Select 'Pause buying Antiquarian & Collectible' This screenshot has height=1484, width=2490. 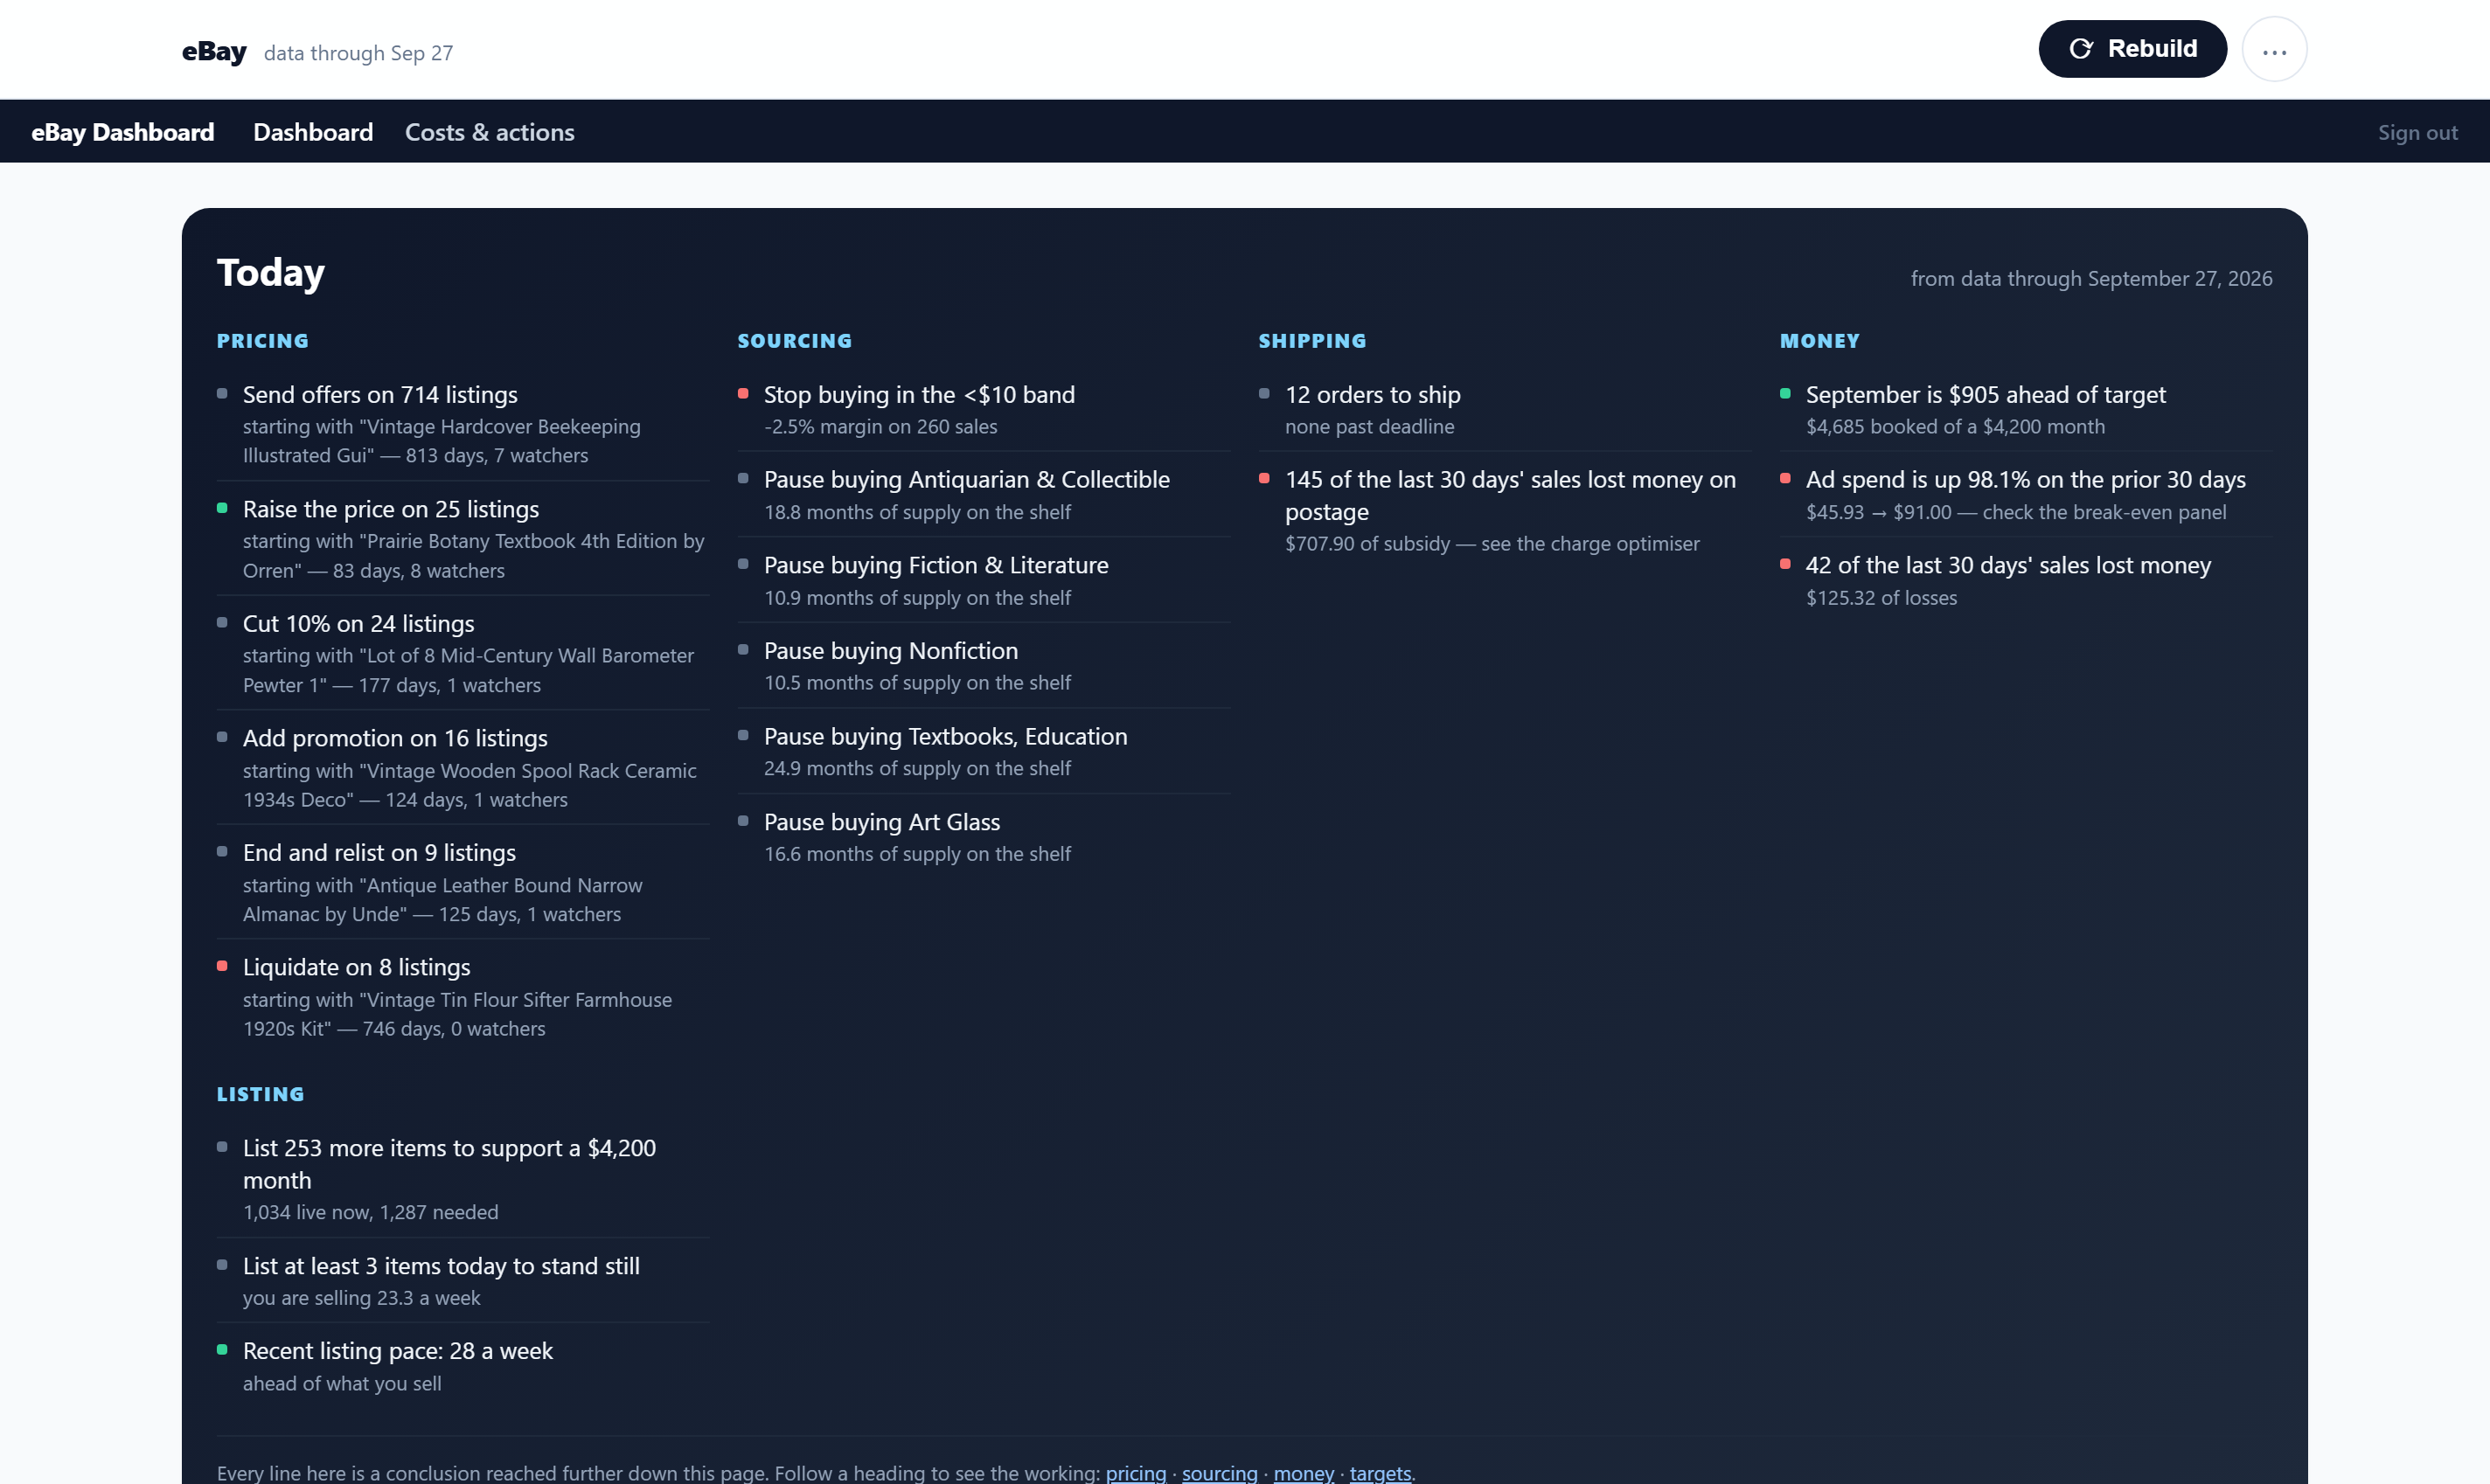click(x=966, y=479)
